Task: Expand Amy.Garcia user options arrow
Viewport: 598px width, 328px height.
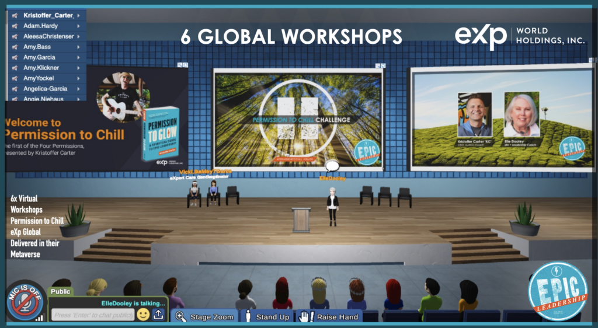Action: coord(78,58)
